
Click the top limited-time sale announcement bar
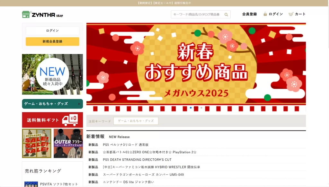pos(164,3)
